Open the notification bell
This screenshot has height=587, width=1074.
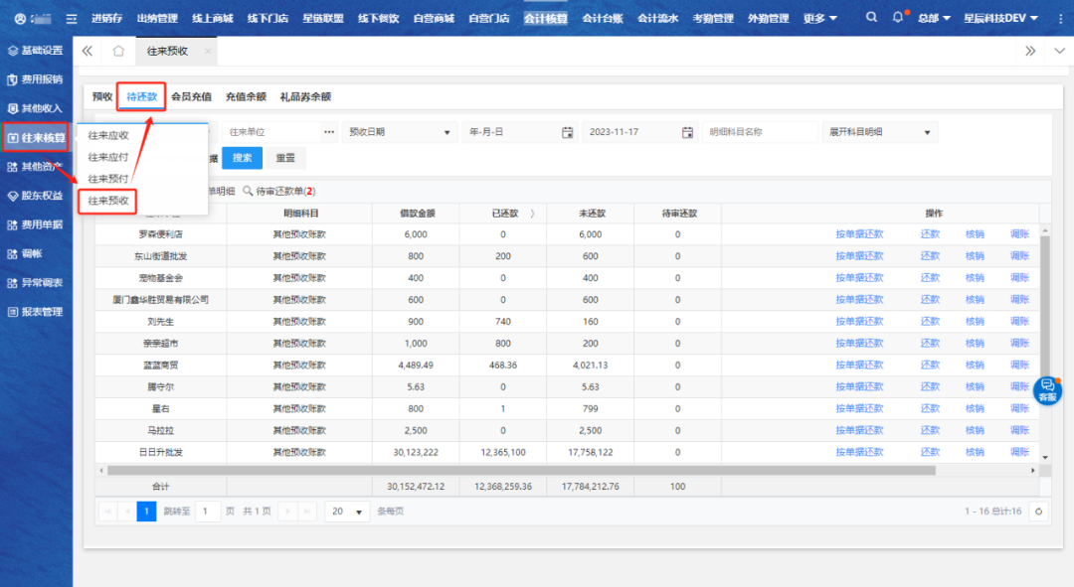898,18
